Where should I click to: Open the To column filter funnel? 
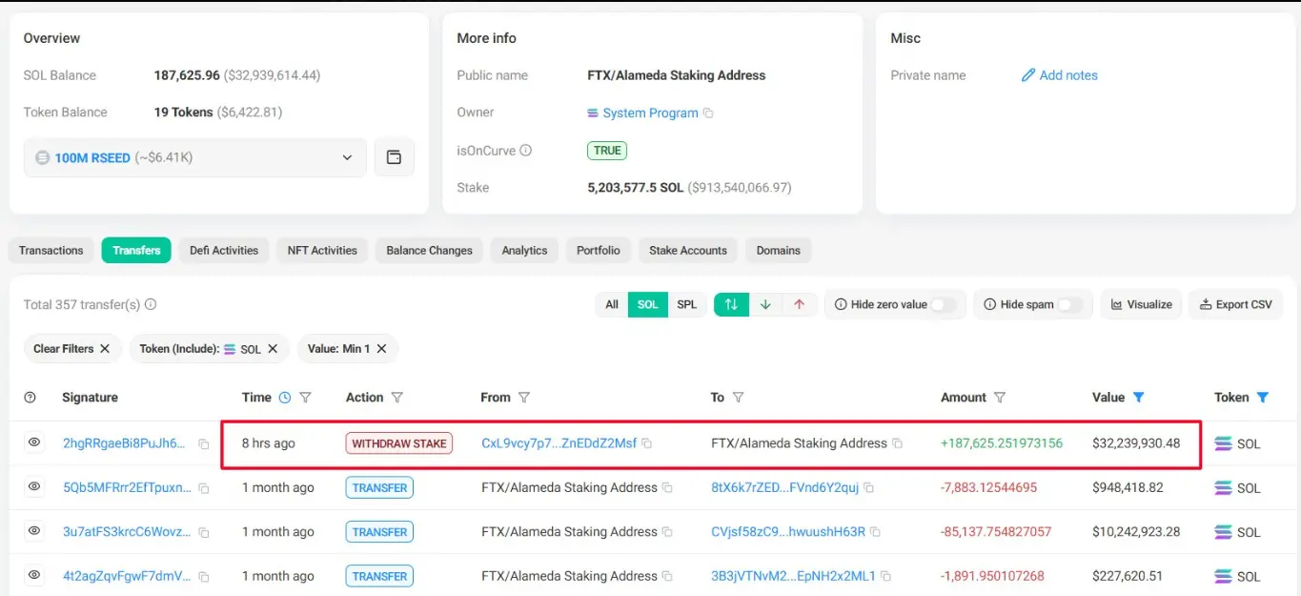738,398
